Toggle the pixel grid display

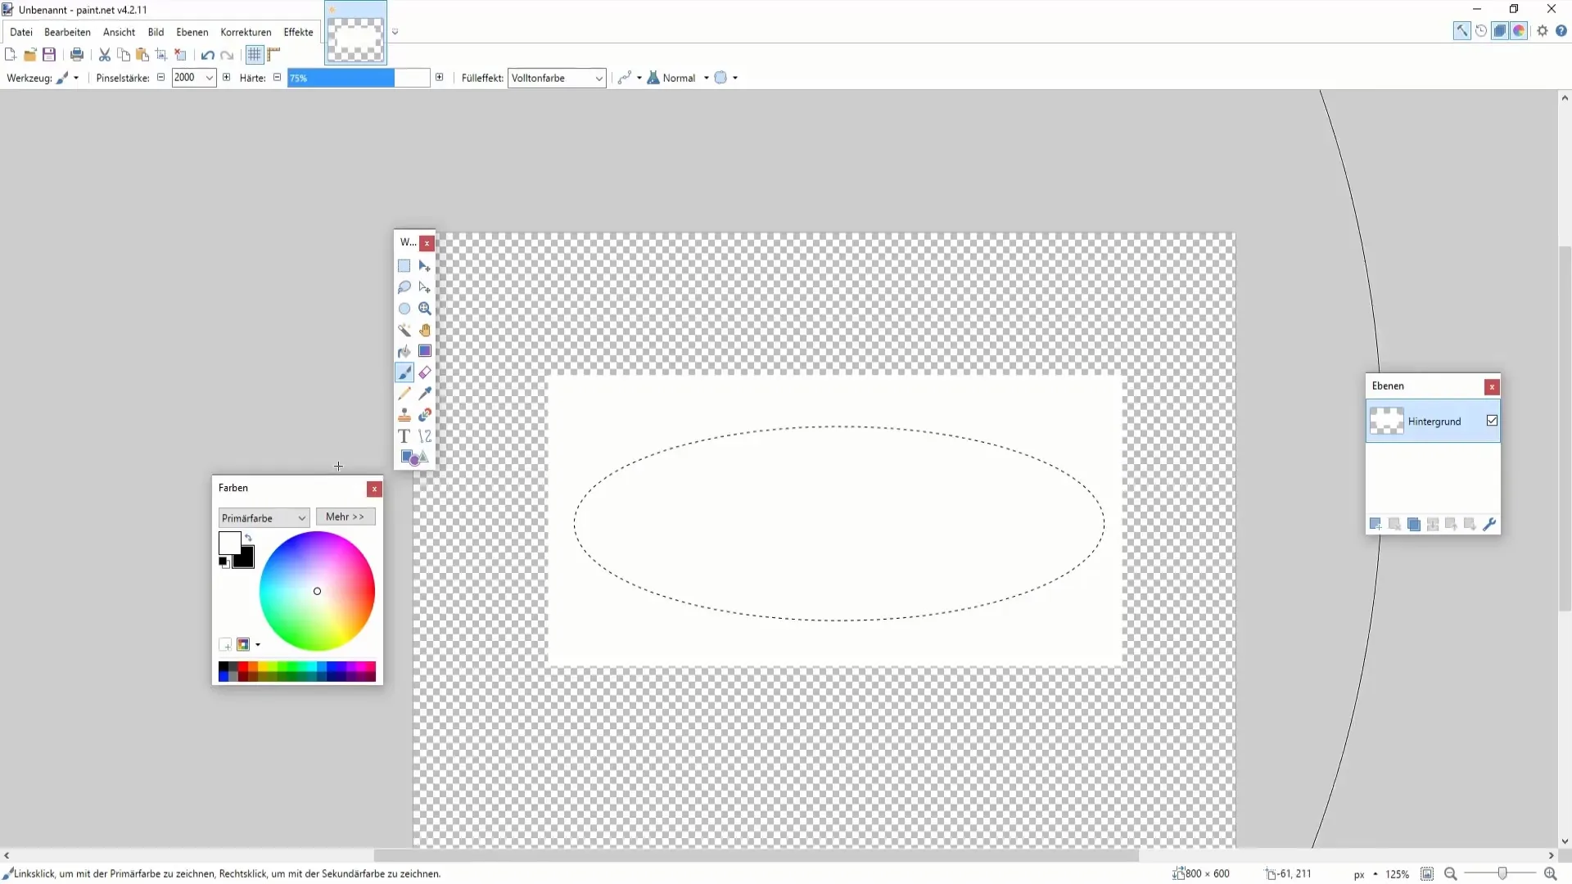coord(255,55)
